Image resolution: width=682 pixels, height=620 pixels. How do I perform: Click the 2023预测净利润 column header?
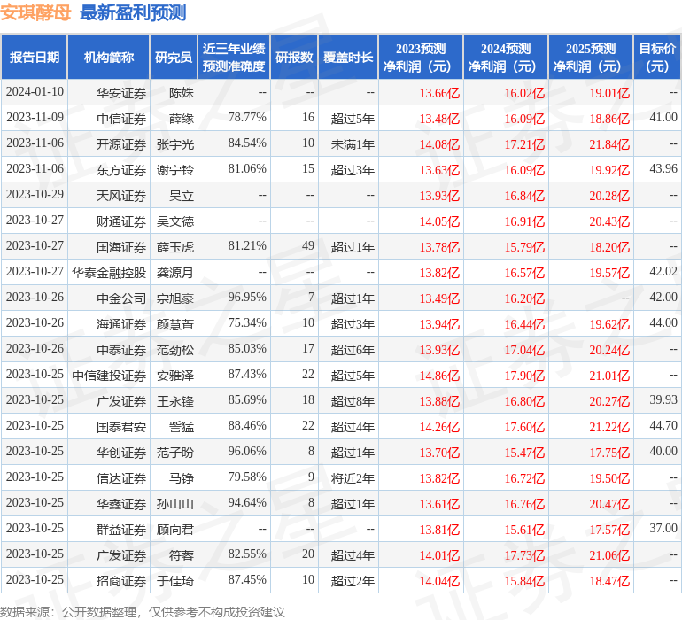pyautogui.click(x=421, y=58)
